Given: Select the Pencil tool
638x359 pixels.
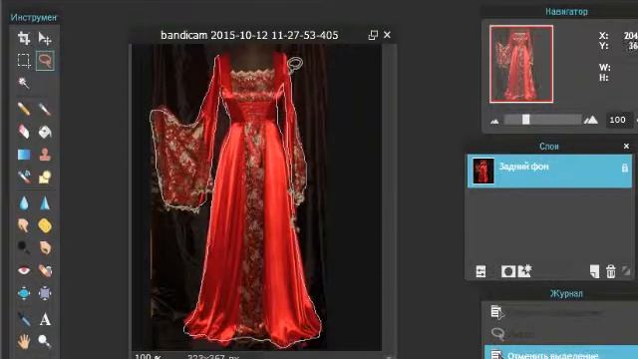Looking at the screenshot, I should [24, 109].
